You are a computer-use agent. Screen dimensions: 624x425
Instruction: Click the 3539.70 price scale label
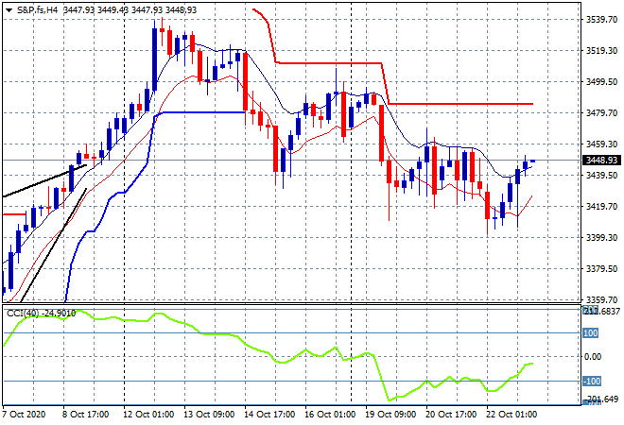(602, 19)
